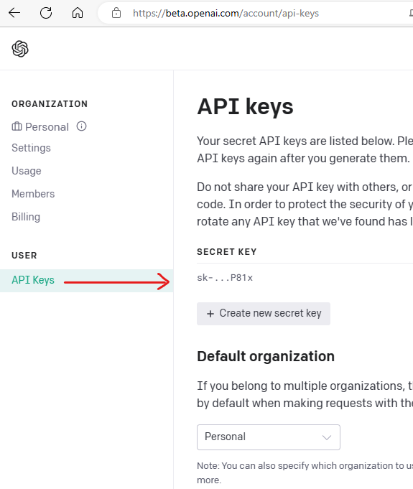Open the Default organization Personal dropdown
413x489 pixels.
tap(268, 437)
